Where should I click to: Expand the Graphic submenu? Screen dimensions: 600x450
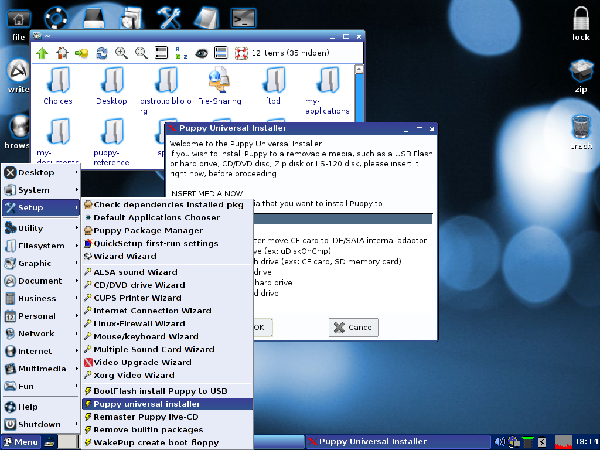(x=40, y=263)
